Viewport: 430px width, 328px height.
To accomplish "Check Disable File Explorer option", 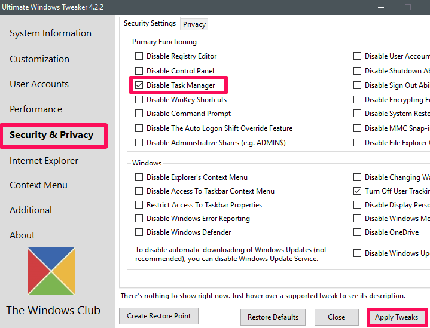I will (357, 142).
